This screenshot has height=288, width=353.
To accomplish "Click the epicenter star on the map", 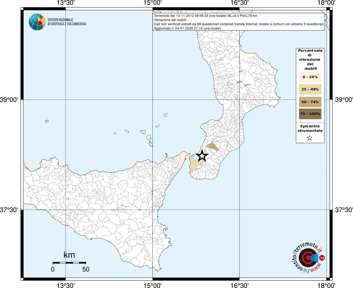I will tap(202, 156).
